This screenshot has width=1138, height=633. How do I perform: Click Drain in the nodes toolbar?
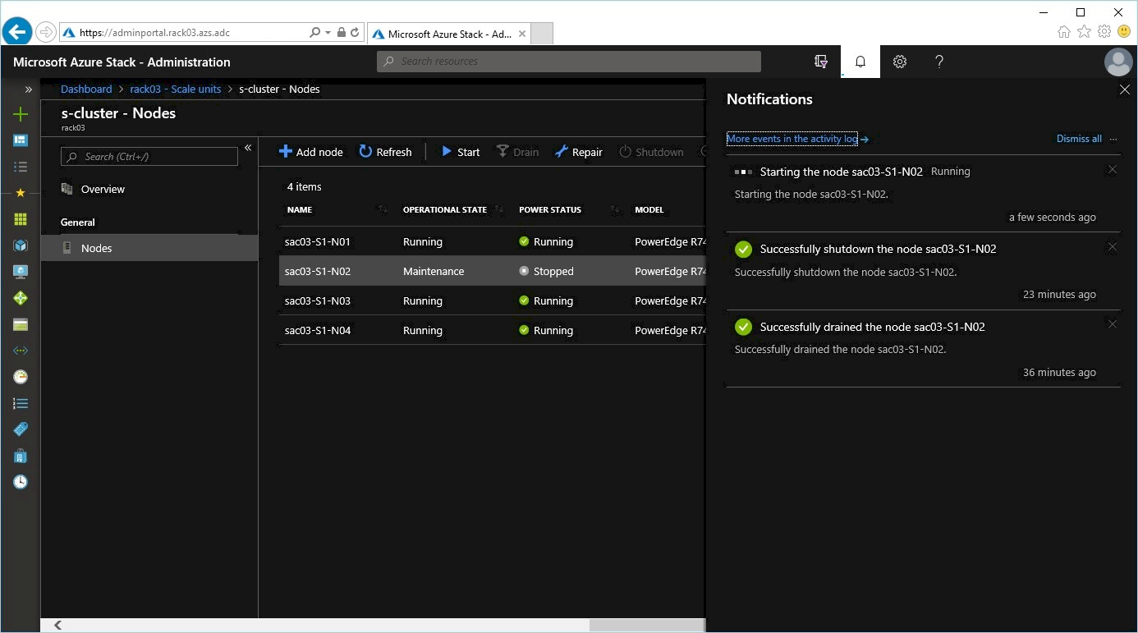[x=517, y=152]
